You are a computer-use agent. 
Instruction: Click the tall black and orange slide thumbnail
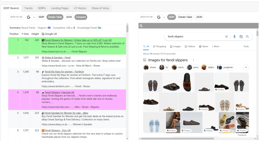point(187,82)
